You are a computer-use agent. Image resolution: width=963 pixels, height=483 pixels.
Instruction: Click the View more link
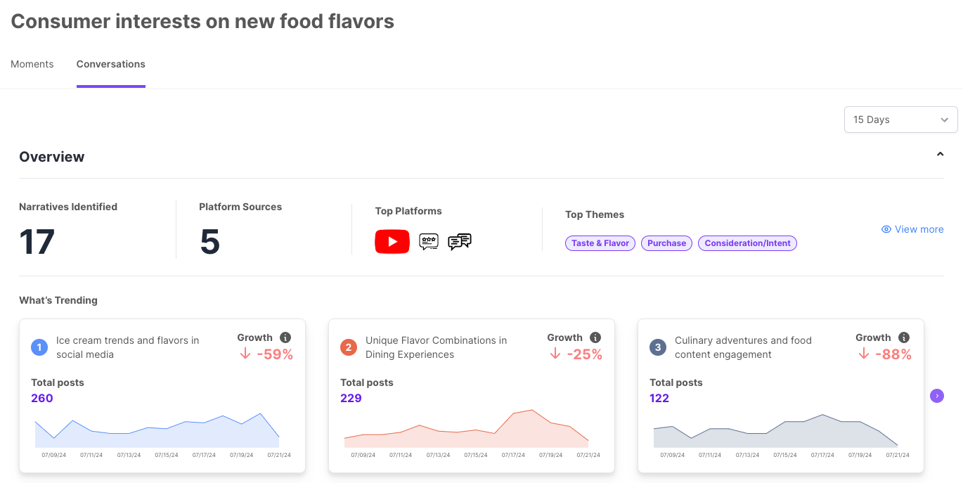point(912,229)
